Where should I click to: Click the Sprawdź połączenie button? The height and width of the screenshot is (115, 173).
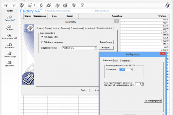153,101
